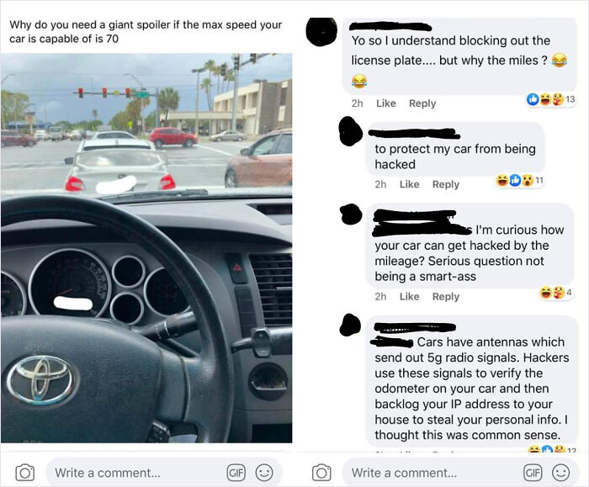
Task: Open profile picture of '5g radio signals' commenter
Action: click(x=350, y=325)
